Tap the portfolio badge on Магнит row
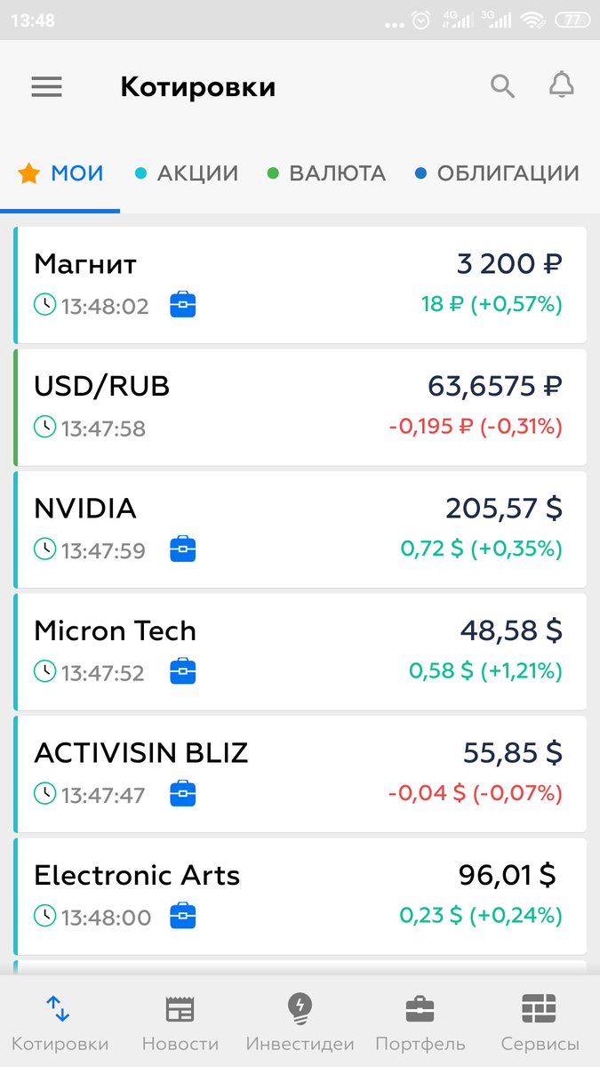This screenshot has width=600, height=1067. (182, 304)
